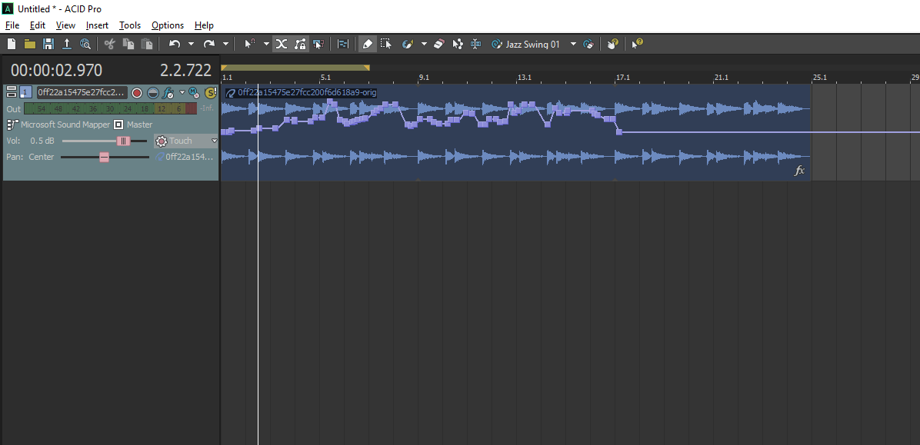Click the track name field
920x445 pixels.
pos(81,93)
